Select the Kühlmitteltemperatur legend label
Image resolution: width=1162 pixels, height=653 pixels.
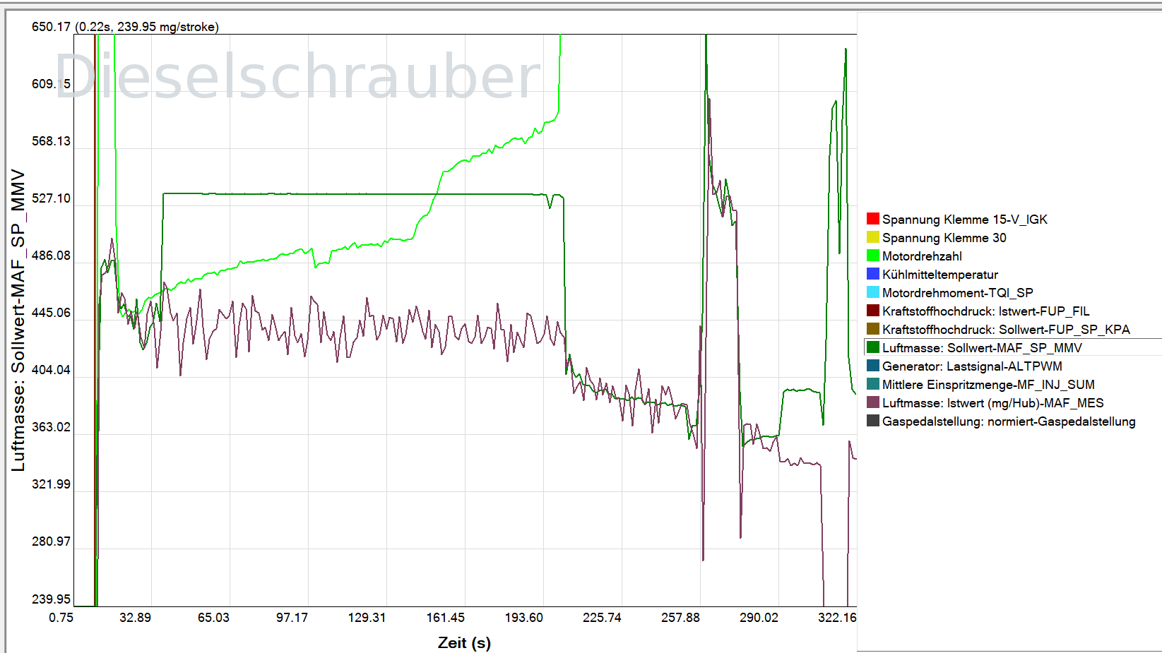pyautogui.click(x=940, y=275)
